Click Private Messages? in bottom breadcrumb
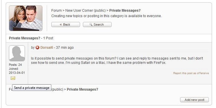Image resolution: width=216 pixels, height=108 pixels. (82, 89)
